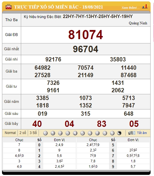
Task: Click the yin-yang filter icon
Action: tap(119, 133)
